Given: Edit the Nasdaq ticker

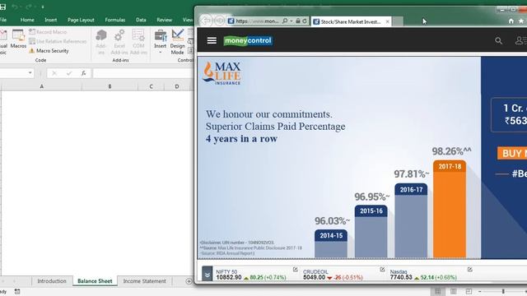Looking at the screenshot, I should tap(470, 270).
